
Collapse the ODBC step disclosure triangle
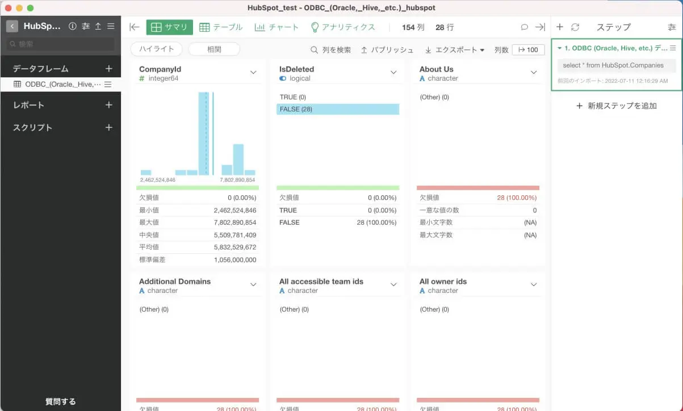[x=560, y=48]
